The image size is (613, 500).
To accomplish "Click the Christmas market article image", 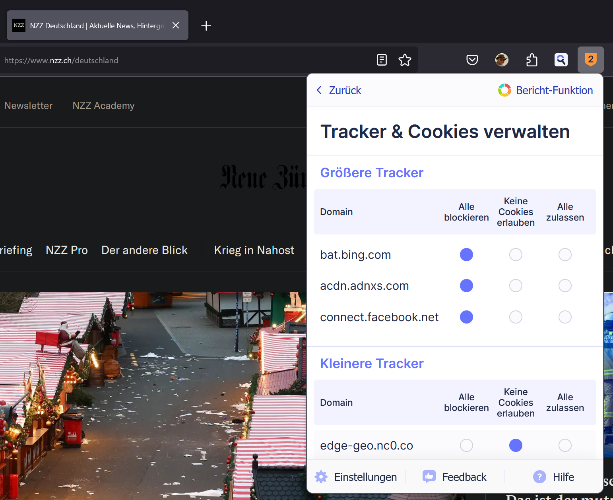I will click(x=153, y=396).
